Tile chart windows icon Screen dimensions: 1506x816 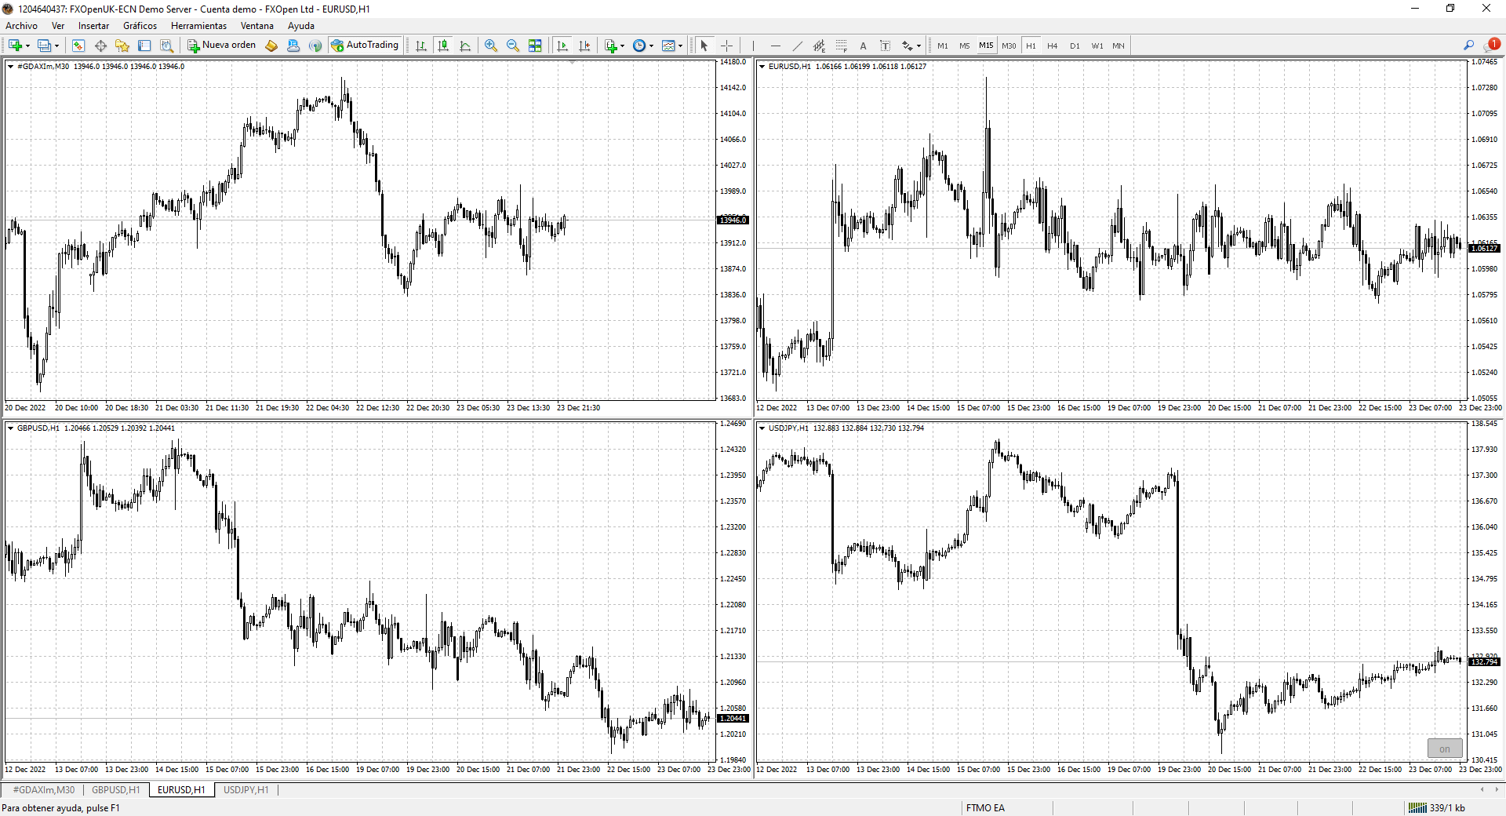(535, 46)
